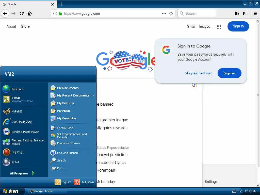The height and width of the screenshot is (195, 260).
Task: Click the browser Search input field
Action: click(197, 13)
